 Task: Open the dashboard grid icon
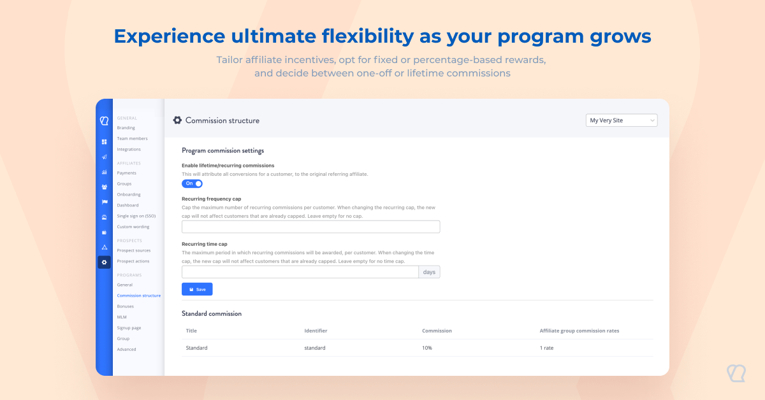[104, 141]
